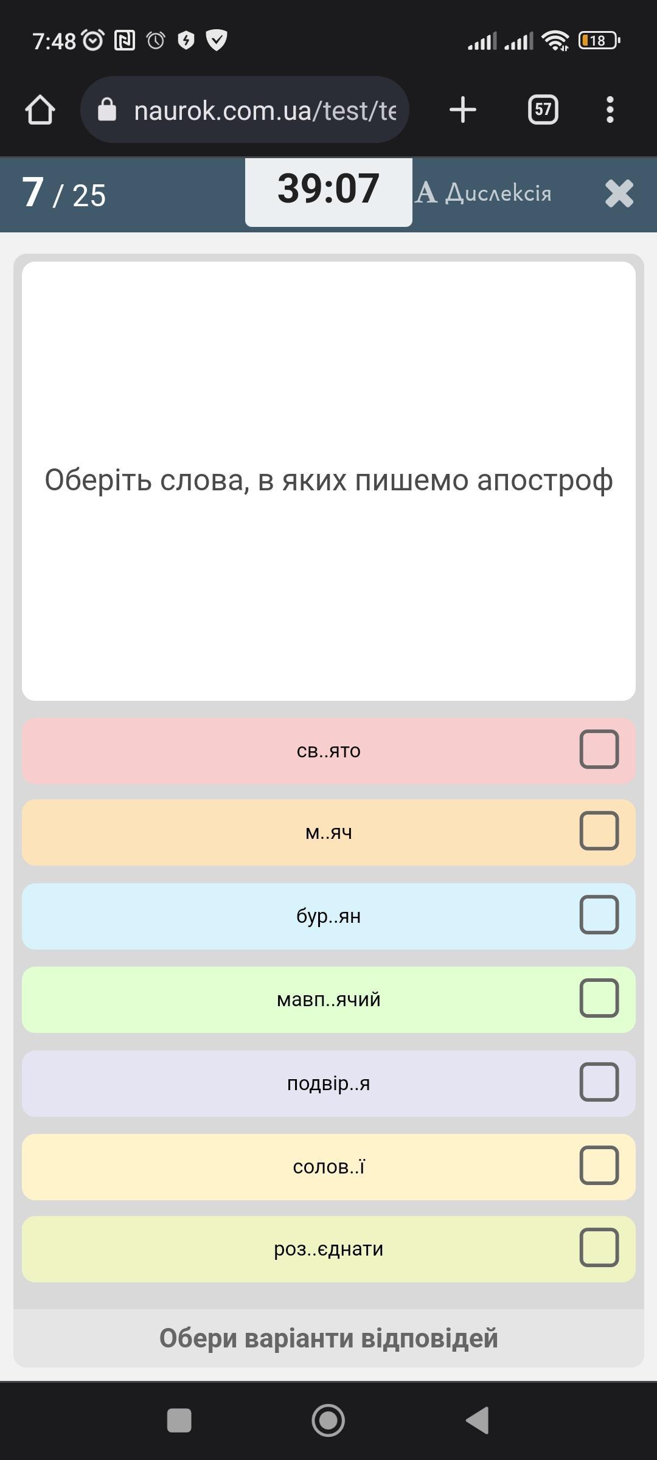Enable the Дислексія font mode
The image size is (657, 1460).
coord(484,193)
